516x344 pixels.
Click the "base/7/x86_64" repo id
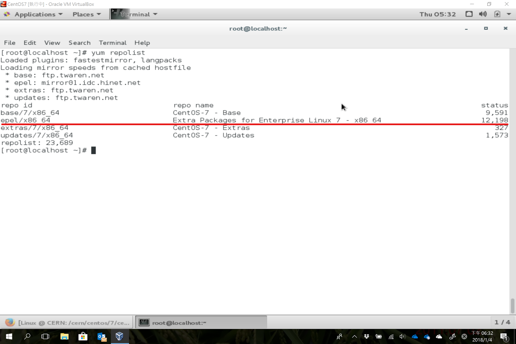coord(30,113)
